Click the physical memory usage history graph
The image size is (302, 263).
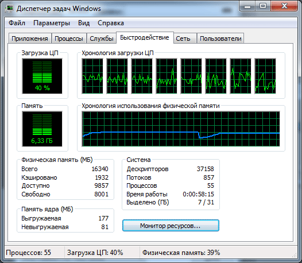coord(181,129)
